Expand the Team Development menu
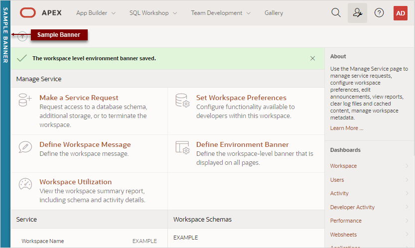This screenshot has height=248, width=415. coord(221,13)
